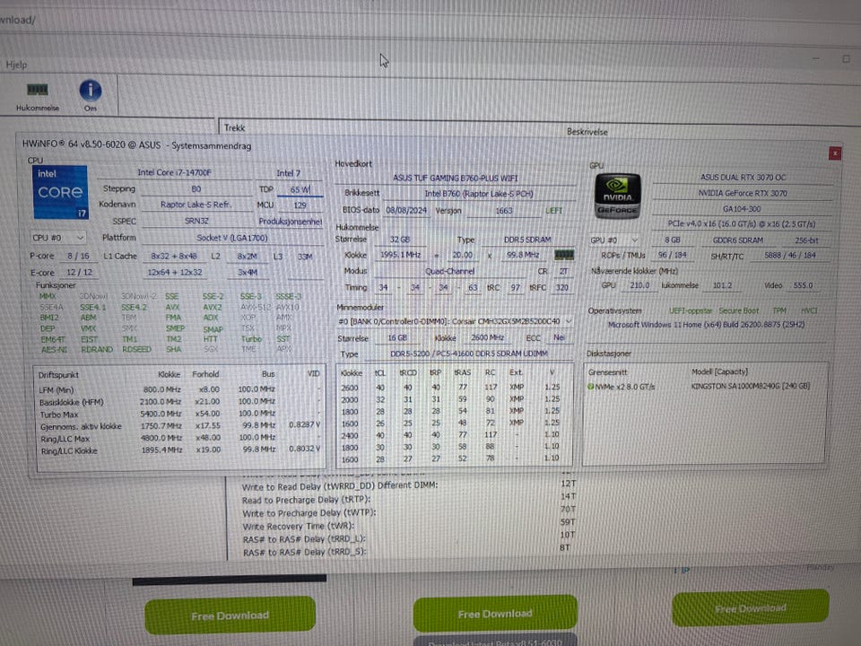This screenshot has height=646, width=861.
Task: Click the Produksjonsenhet link text
Action: point(291,222)
